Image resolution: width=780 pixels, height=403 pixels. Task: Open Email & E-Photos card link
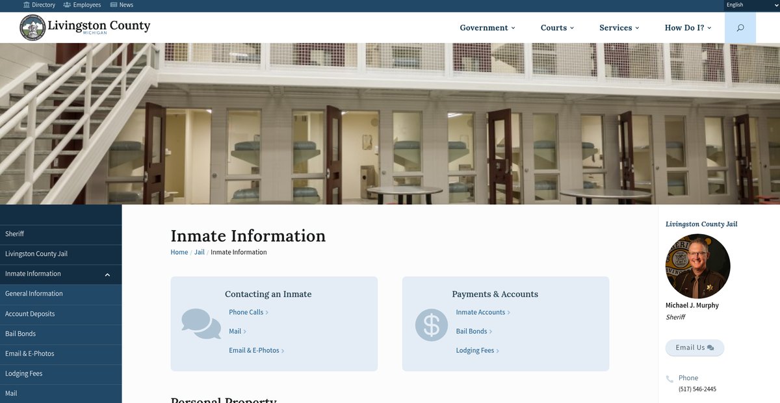click(x=256, y=350)
